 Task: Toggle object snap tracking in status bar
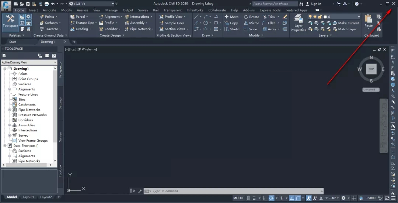291,198
